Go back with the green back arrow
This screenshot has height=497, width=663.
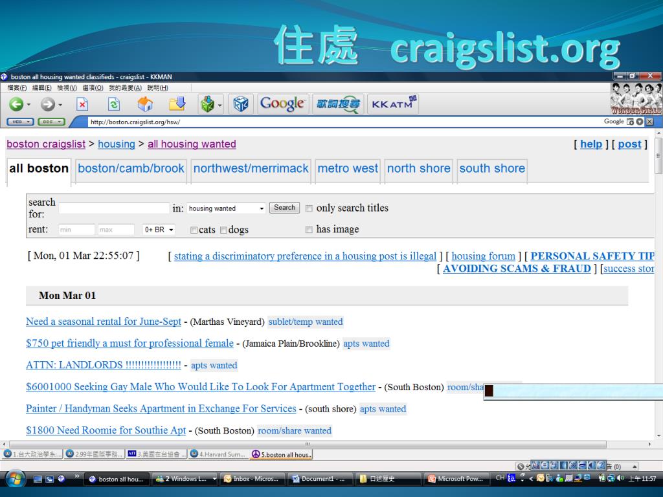click(x=16, y=104)
